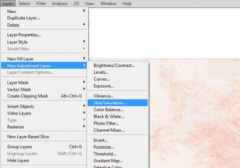
Task: Add a Channel Mixer adjustment layer
Action: tap(118, 130)
